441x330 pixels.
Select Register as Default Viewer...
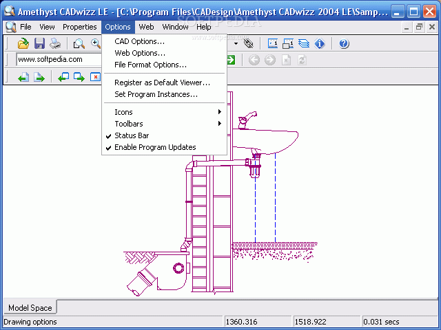coord(164,82)
